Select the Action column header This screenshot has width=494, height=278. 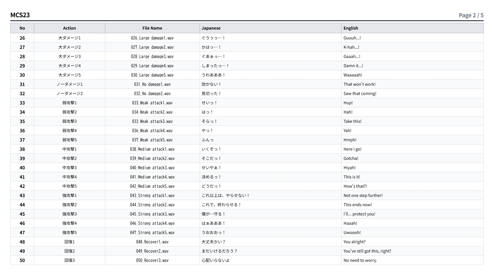69,28
